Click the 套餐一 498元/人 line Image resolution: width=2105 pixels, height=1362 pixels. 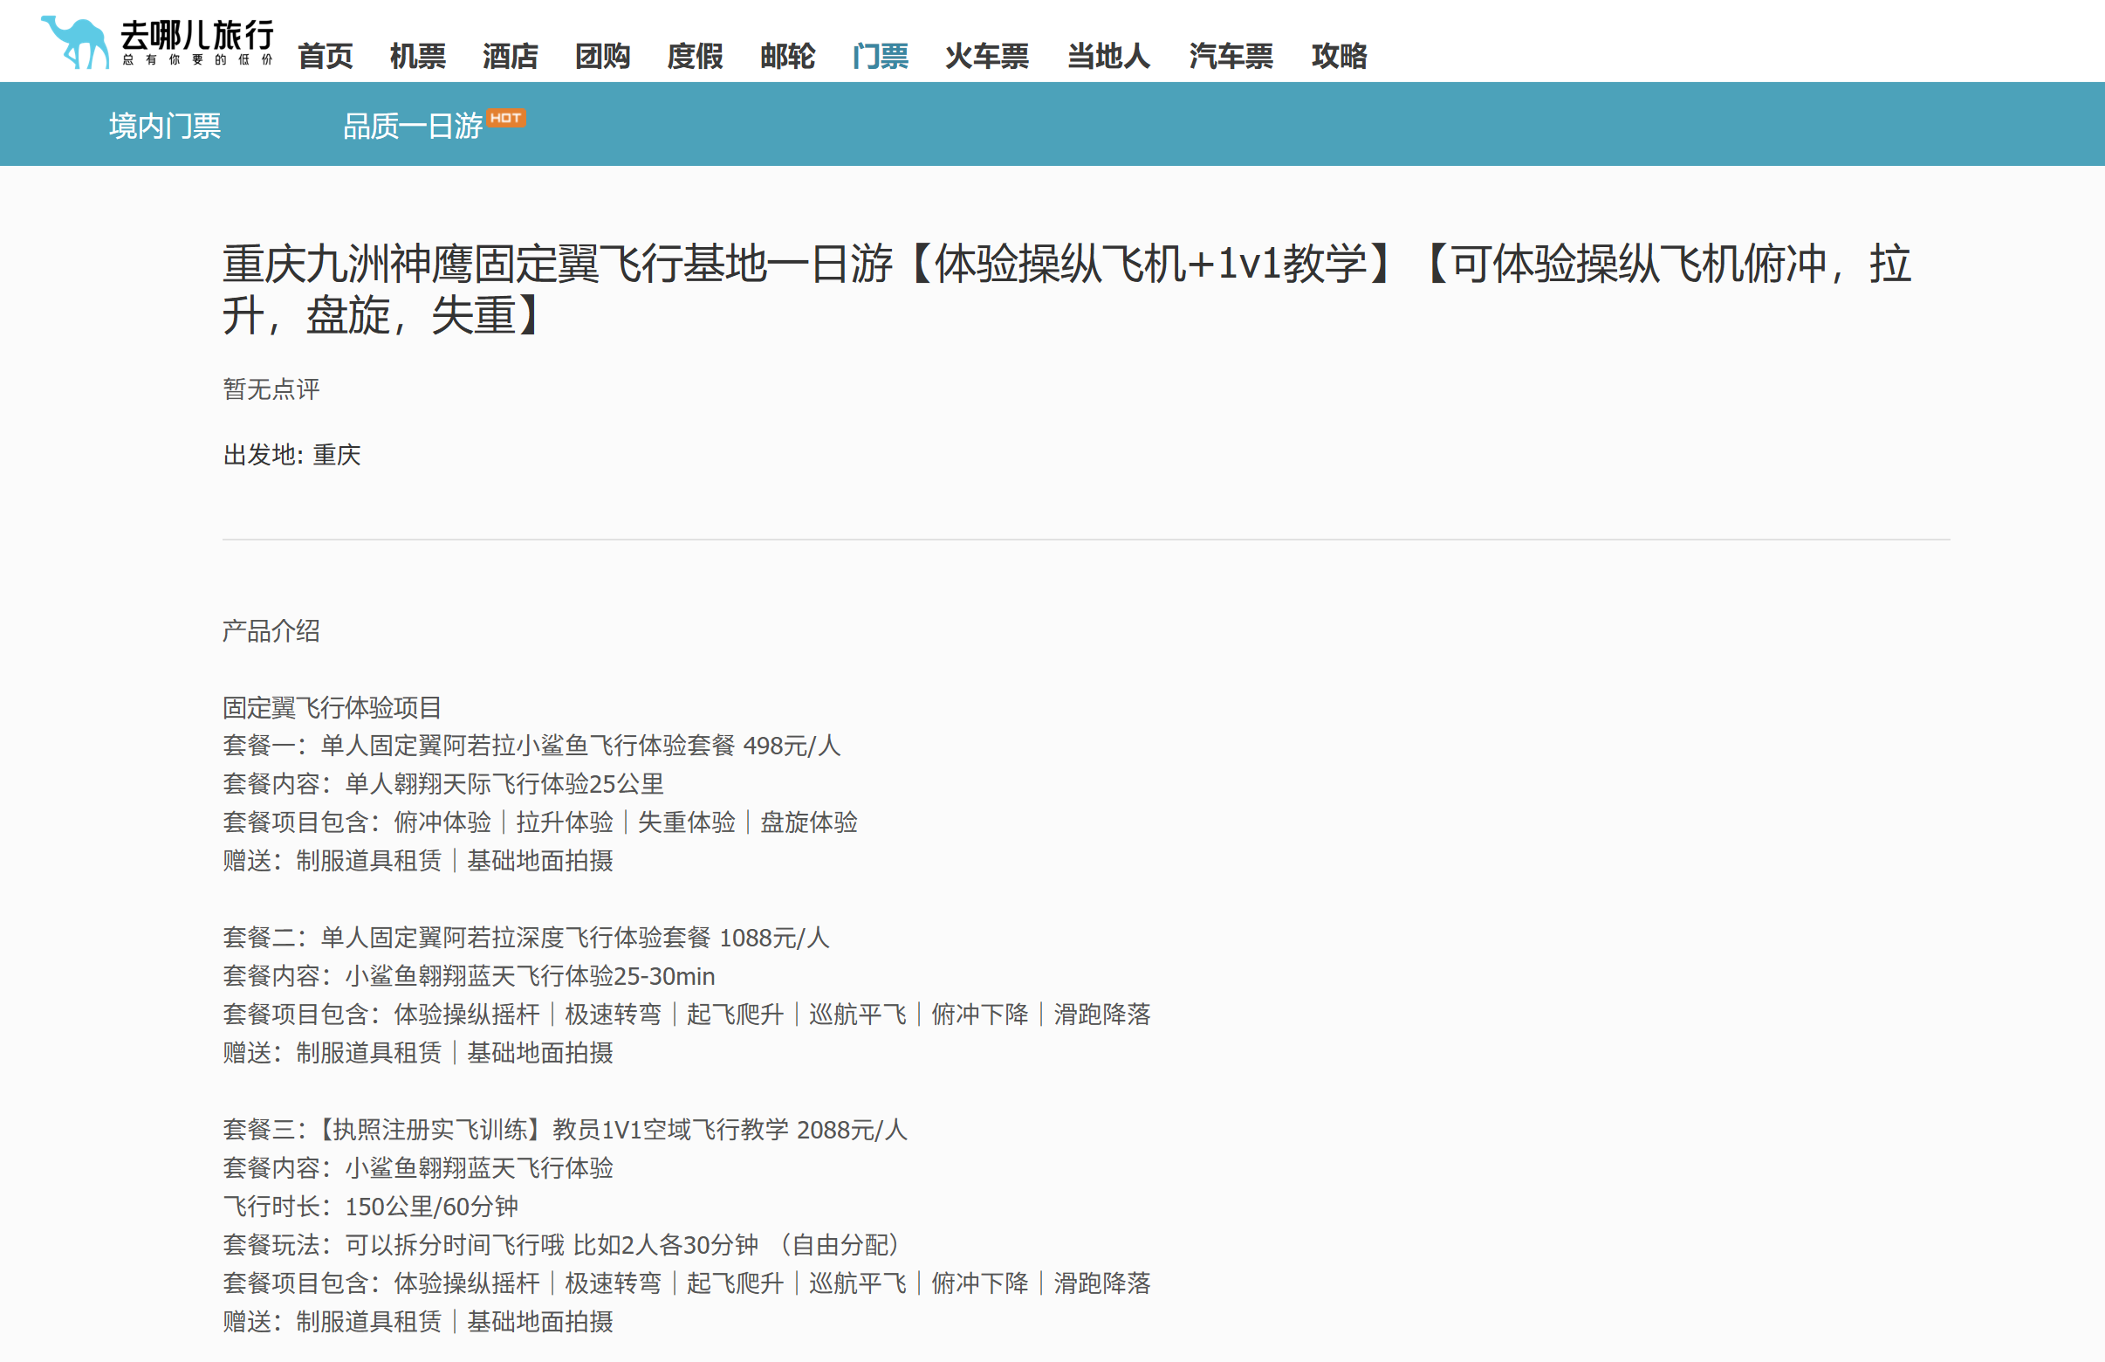coord(531,746)
